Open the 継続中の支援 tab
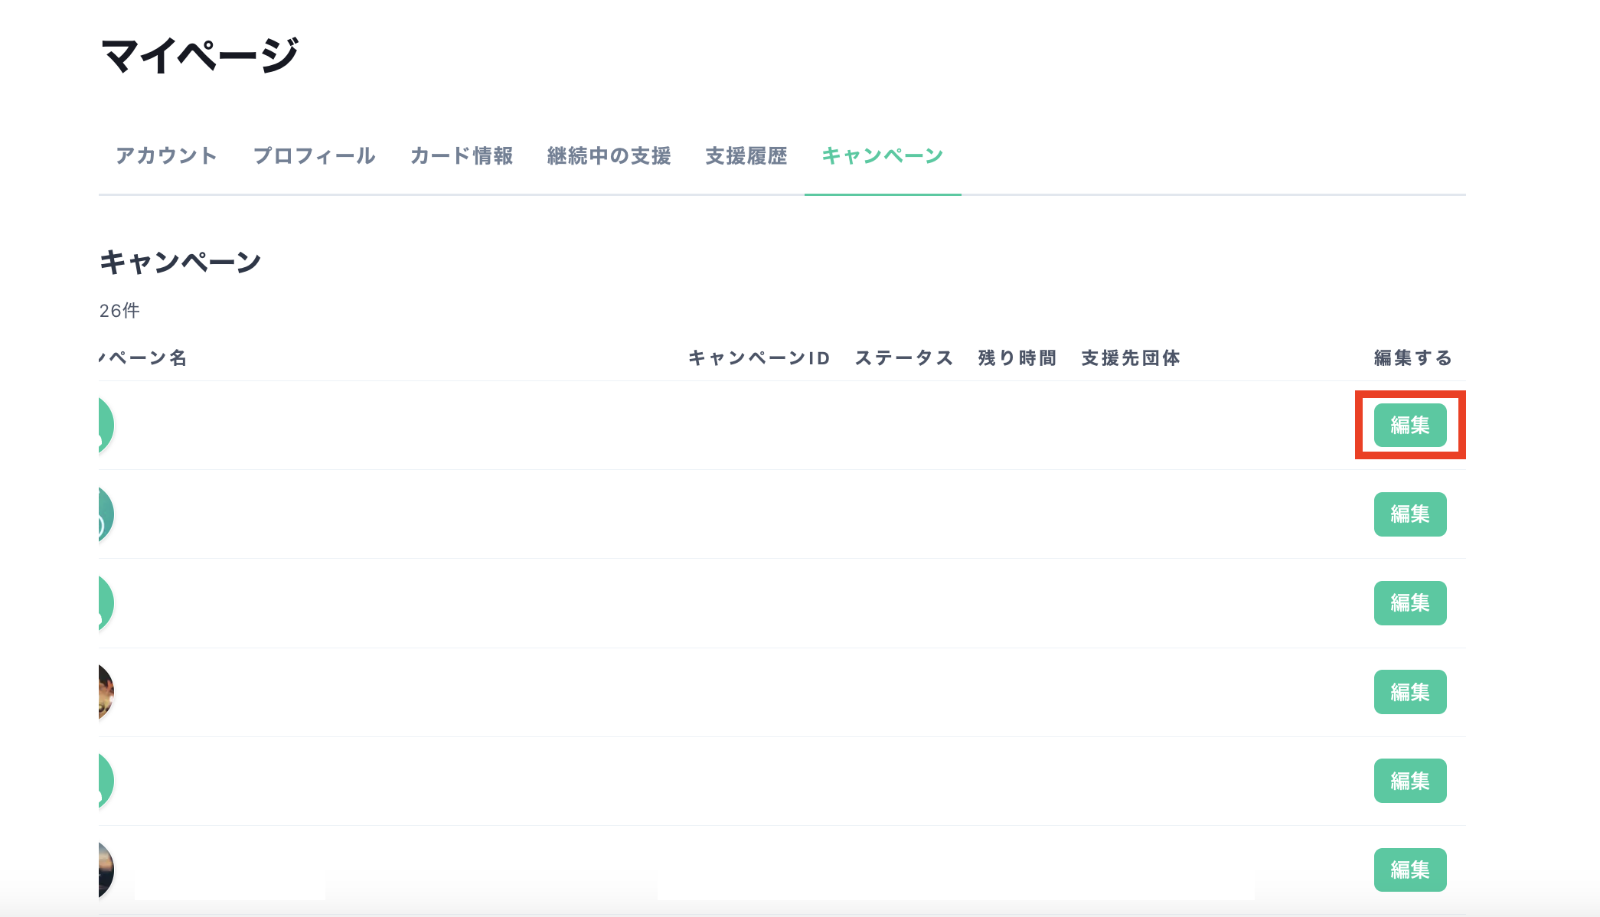This screenshot has height=917, width=1600. coord(609,155)
